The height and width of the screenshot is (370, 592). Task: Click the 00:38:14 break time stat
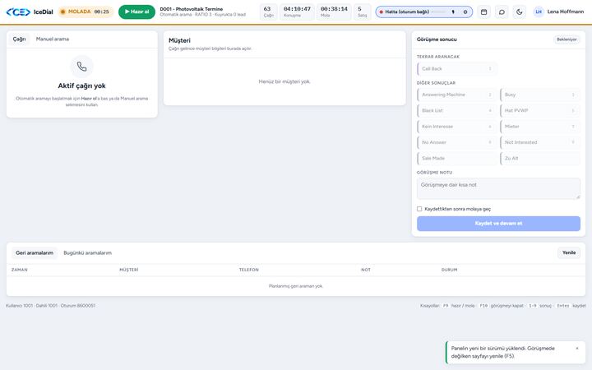click(x=334, y=12)
